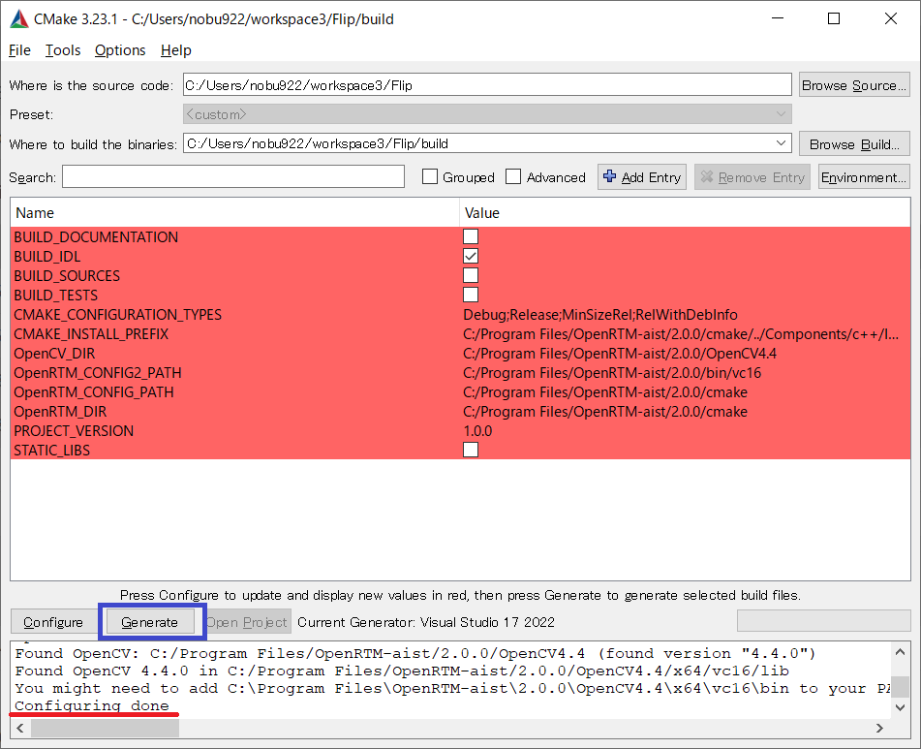Viewport: 921px width, 749px height.
Task: Click the Generate button
Action: point(150,622)
